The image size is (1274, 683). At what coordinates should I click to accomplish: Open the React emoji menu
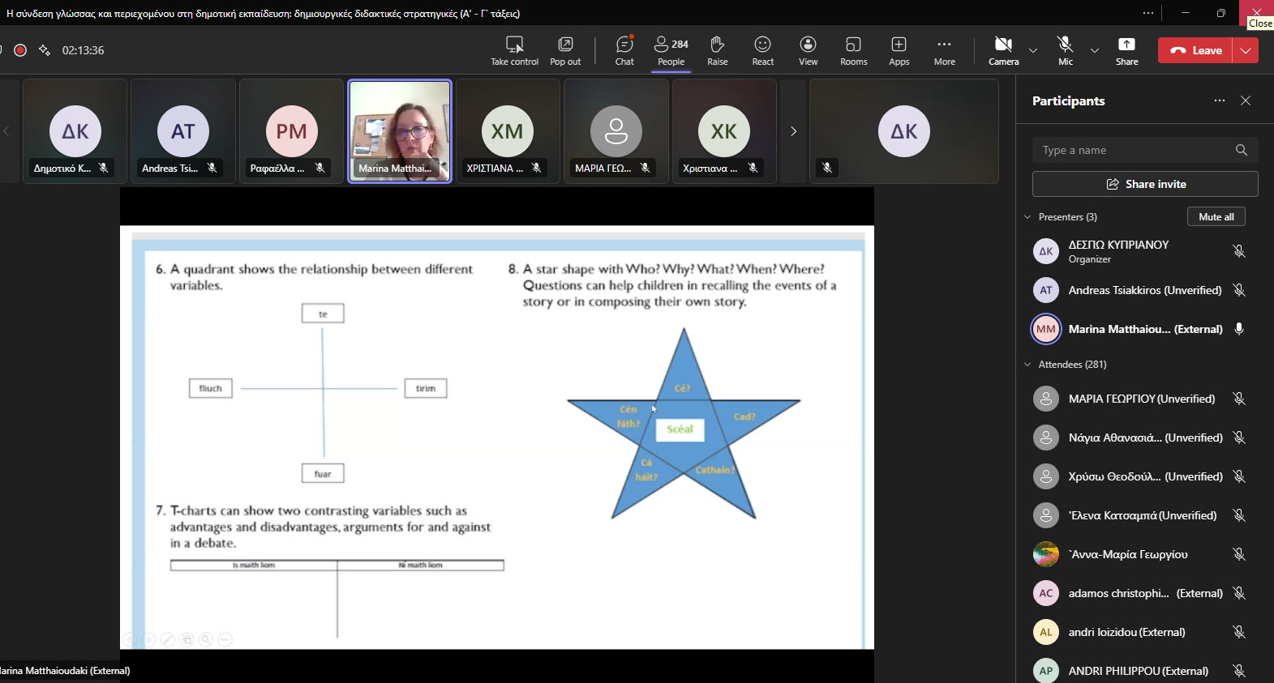tap(762, 50)
